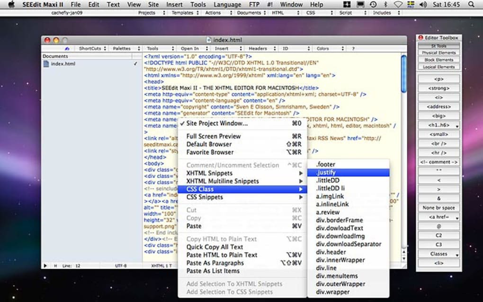Click the play triangle in the status bar
The width and height of the screenshot is (483, 302).
coord(45,266)
